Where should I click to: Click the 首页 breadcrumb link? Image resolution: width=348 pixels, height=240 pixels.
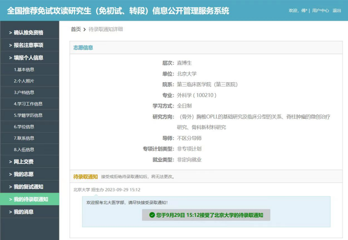75,29
